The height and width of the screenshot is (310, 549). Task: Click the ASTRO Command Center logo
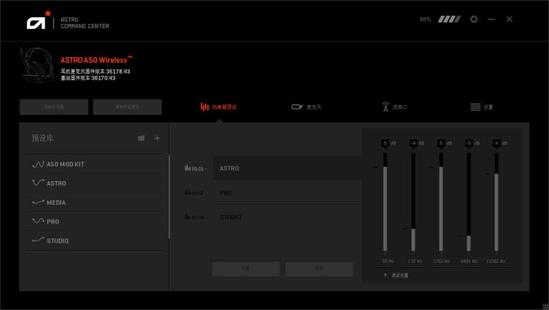pos(37,22)
